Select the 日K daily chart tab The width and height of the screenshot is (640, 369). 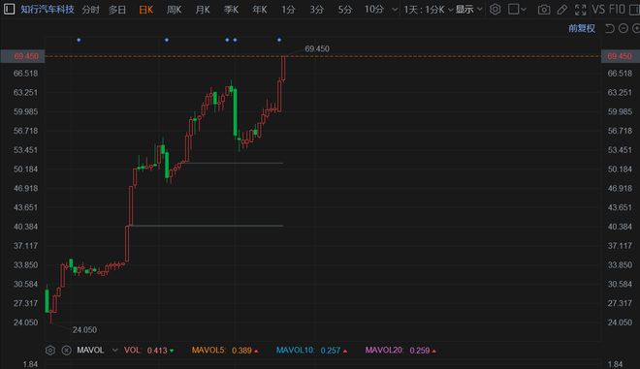coord(145,10)
